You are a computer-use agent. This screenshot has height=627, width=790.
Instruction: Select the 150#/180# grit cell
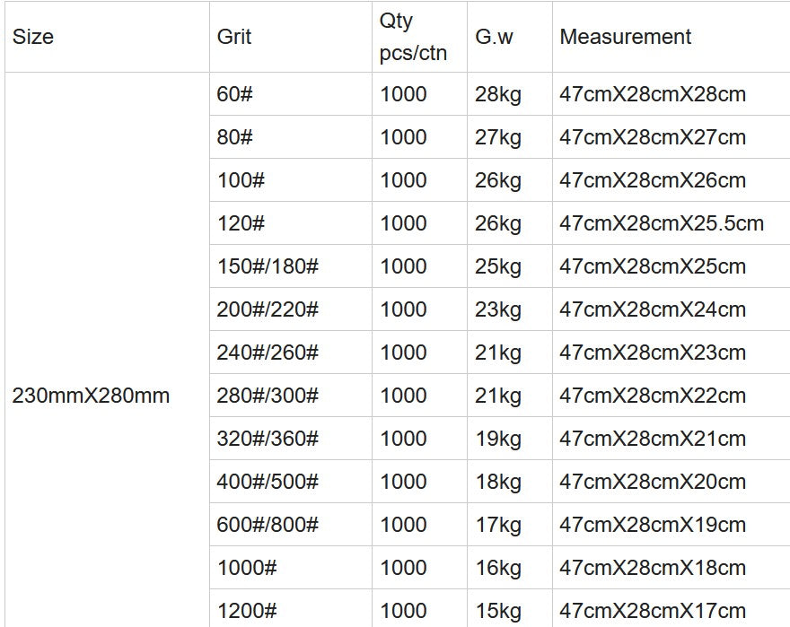(268, 266)
